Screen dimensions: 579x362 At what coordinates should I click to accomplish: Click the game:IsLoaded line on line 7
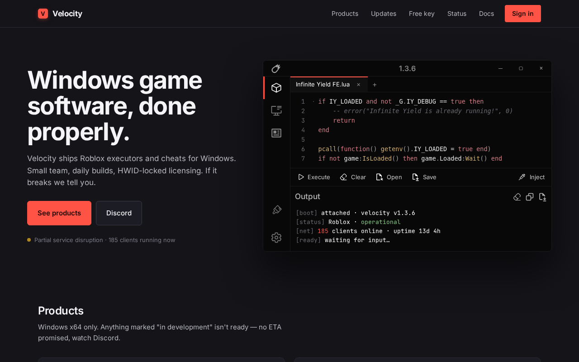(410, 158)
